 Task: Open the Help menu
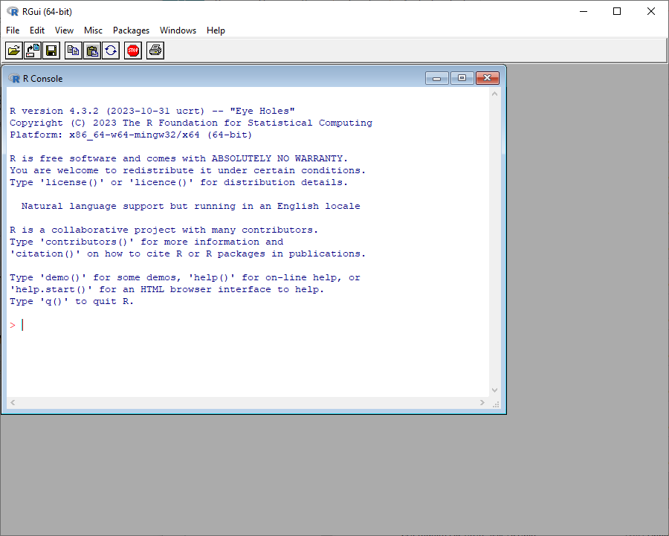pyautogui.click(x=216, y=30)
